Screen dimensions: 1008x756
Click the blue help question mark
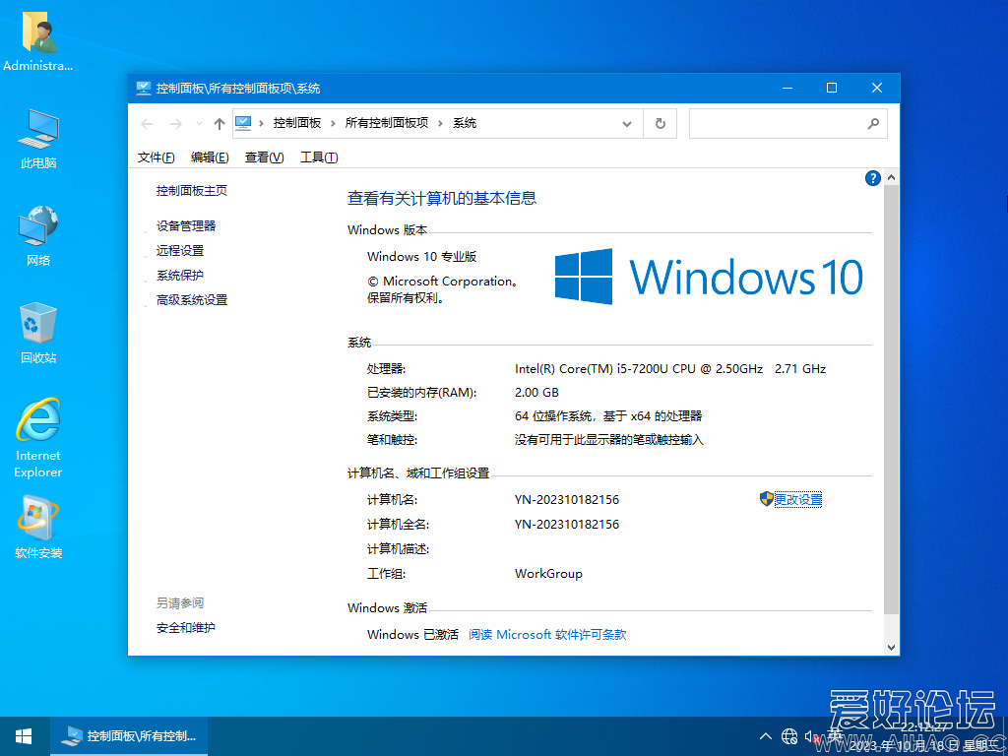pyautogui.click(x=873, y=178)
